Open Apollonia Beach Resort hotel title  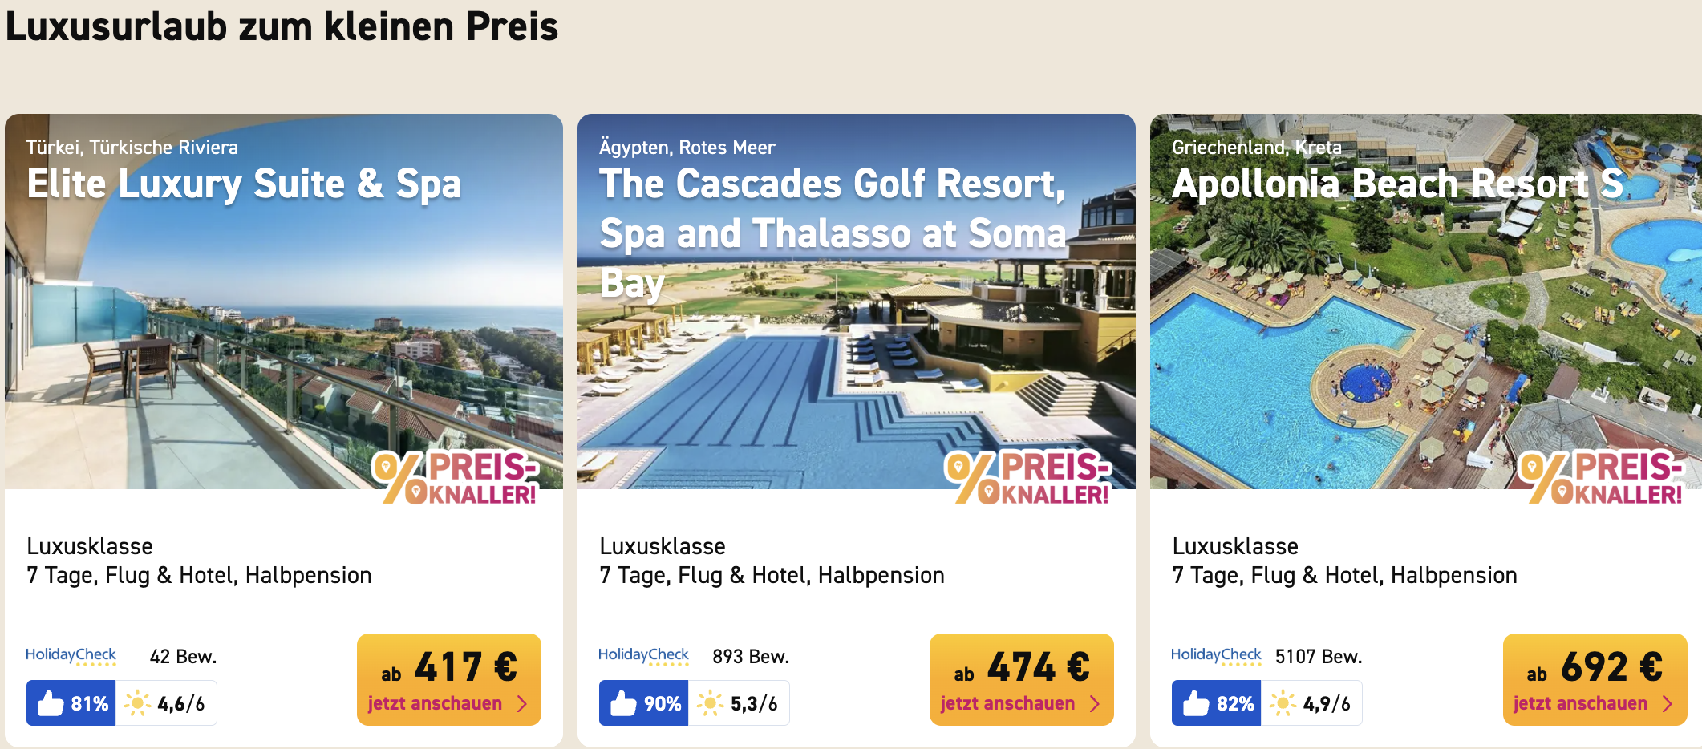coord(1398,184)
